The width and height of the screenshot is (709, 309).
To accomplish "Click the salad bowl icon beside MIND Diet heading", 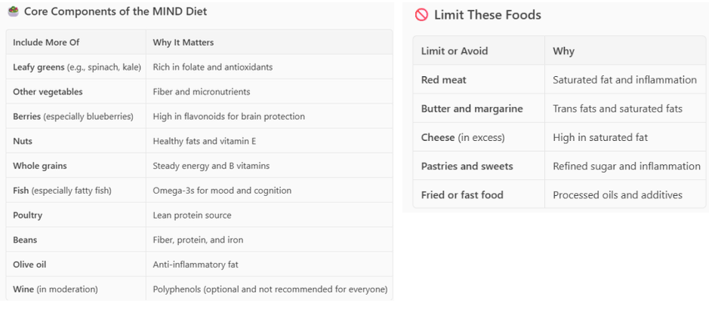I will pyautogui.click(x=13, y=12).
